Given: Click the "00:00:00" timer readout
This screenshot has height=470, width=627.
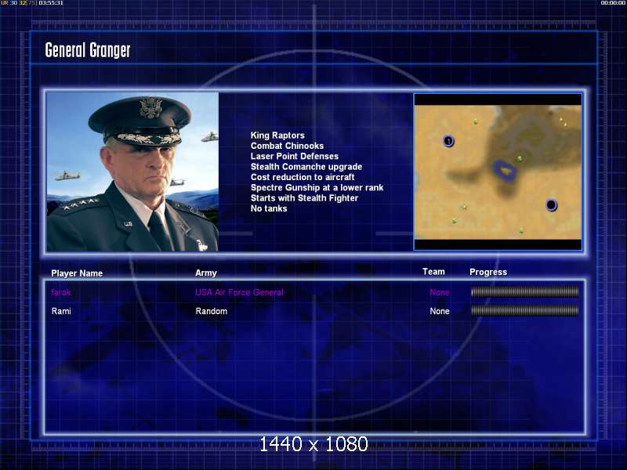Looking at the screenshot, I should (x=613, y=3).
